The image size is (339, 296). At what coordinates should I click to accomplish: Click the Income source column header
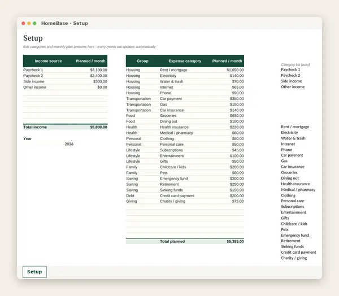48,61
